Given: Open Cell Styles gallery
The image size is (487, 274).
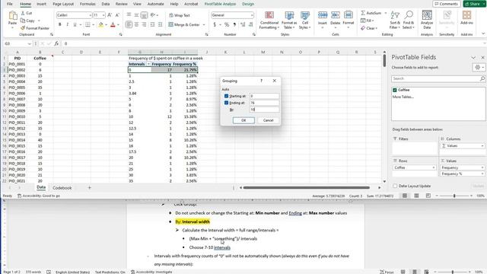Looking at the screenshot, I should (x=304, y=21).
